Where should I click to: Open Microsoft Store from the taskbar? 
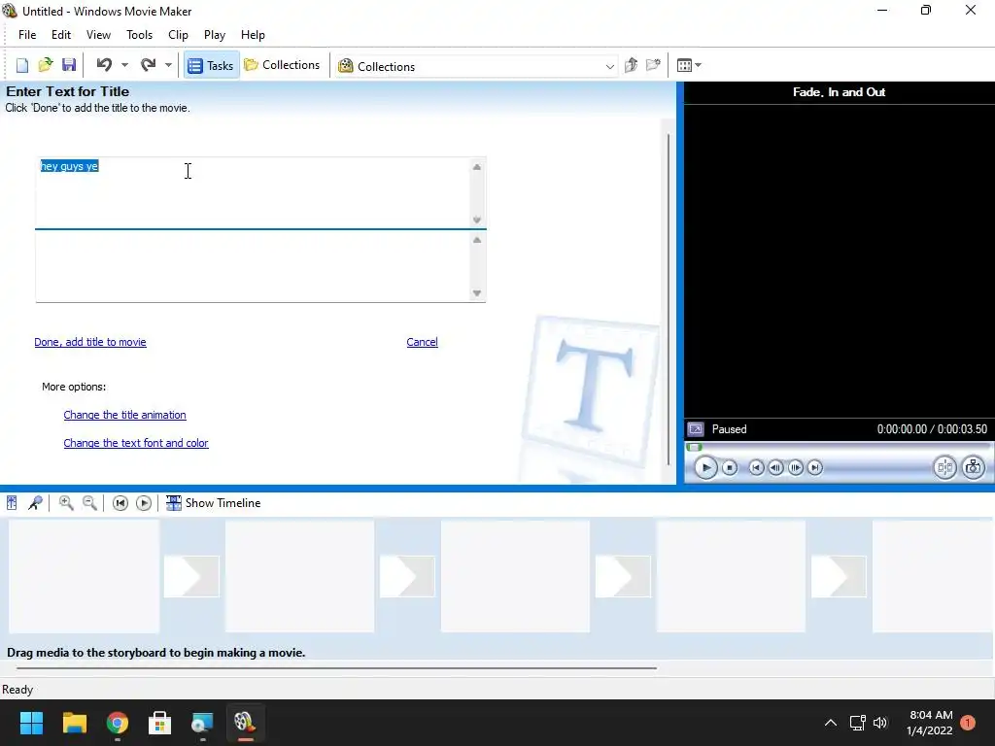pyautogui.click(x=160, y=723)
